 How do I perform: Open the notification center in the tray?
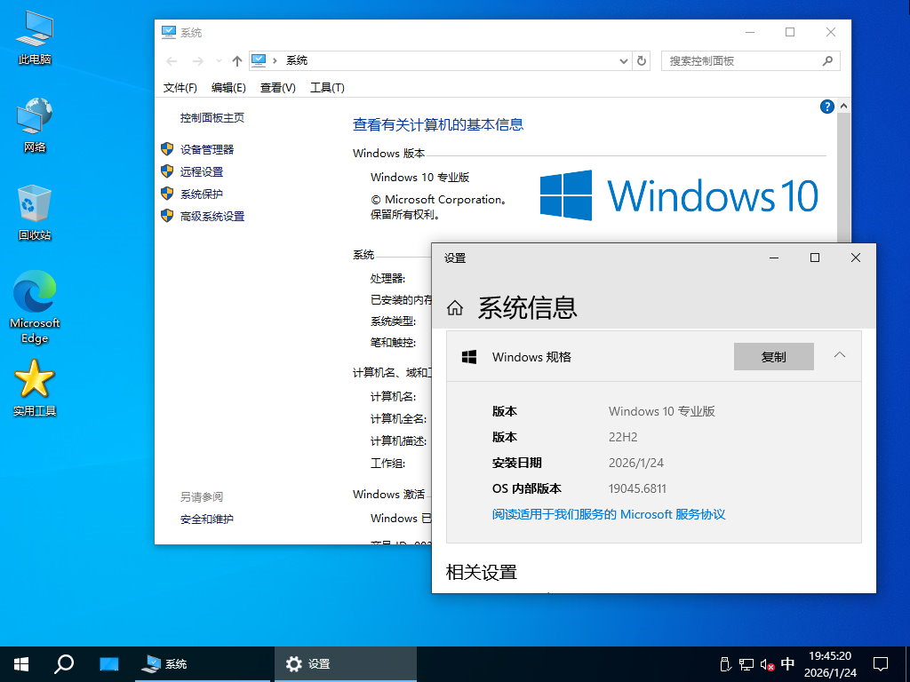pyautogui.click(x=879, y=663)
